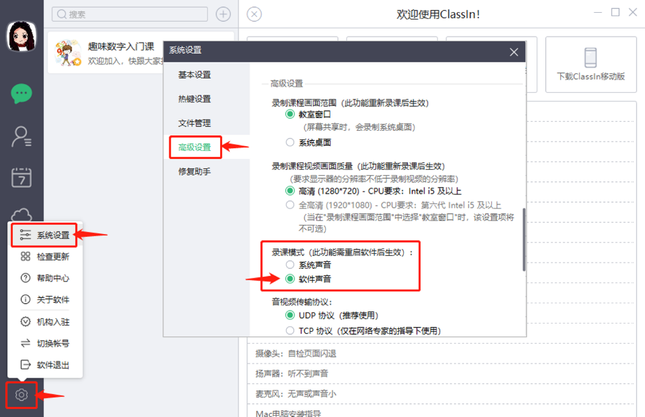Open 麦克风: 无声或声音小 help entry
This screenshot has height=417, width=645.
tap(296, 394)
